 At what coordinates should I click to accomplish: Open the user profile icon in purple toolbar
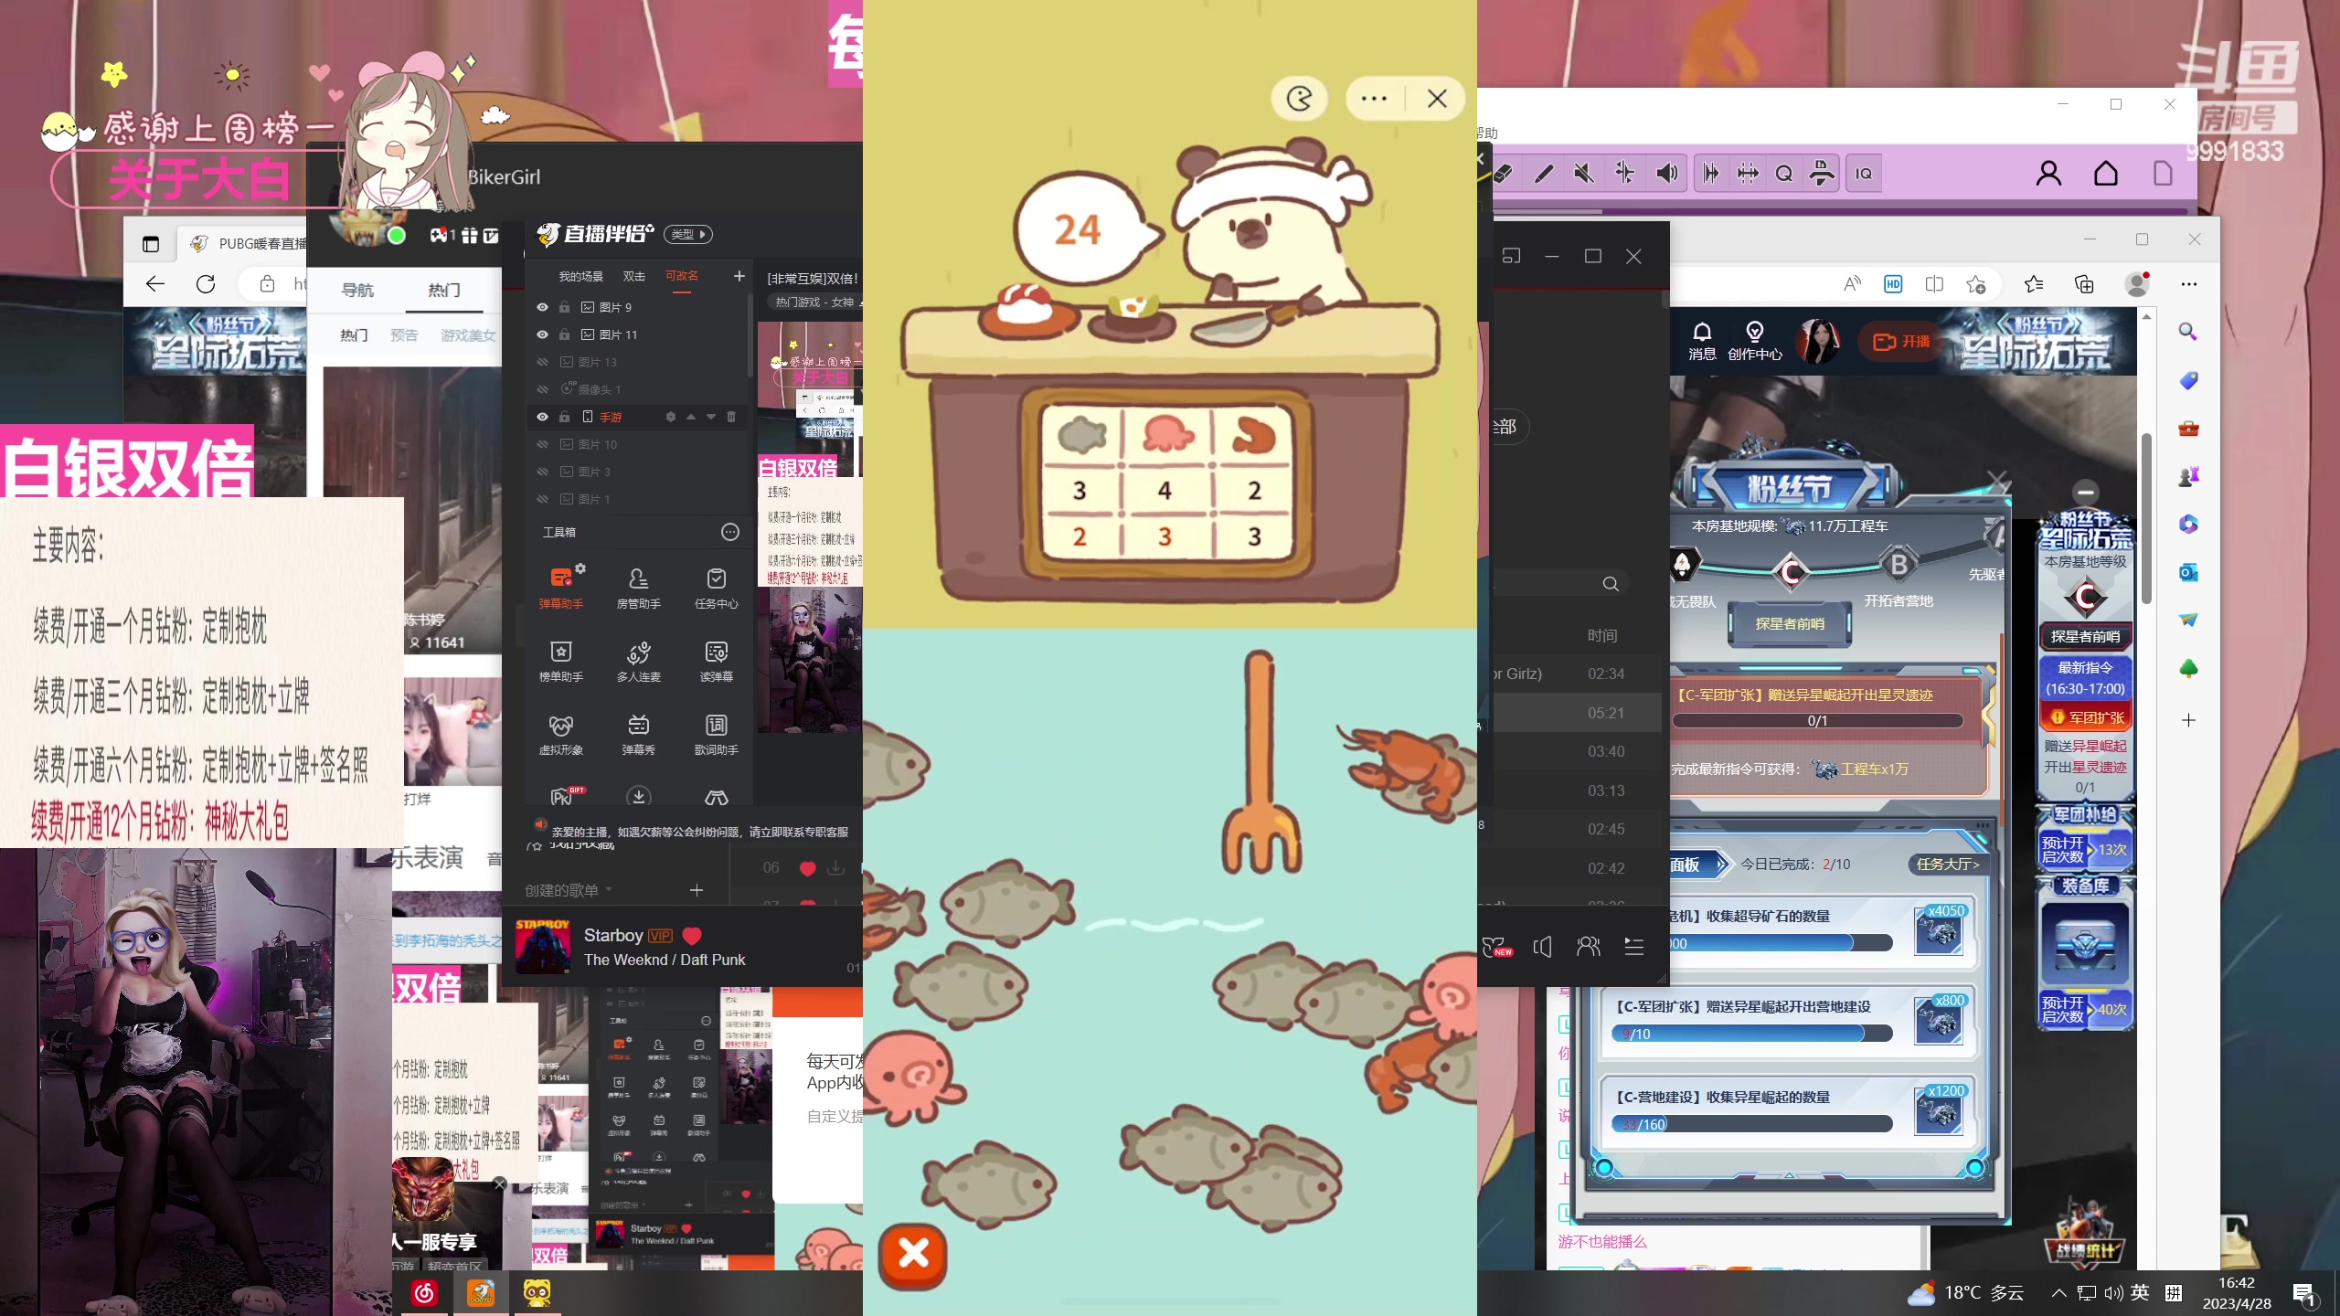tap(2048, 174)
